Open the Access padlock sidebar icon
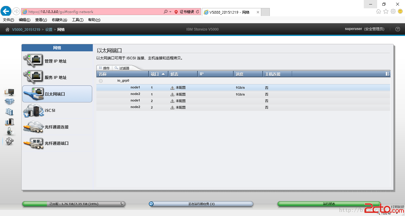The width and height of the screenshot is (405, 216). coord(10,131)
